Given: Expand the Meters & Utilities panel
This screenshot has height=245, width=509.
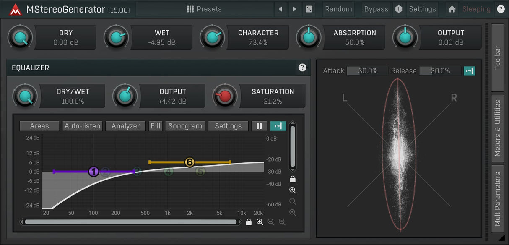Looking at the screenshot, I should point(497,128).
